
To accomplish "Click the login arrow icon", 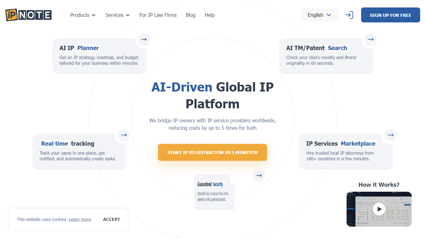I will [x=349, y=15].
